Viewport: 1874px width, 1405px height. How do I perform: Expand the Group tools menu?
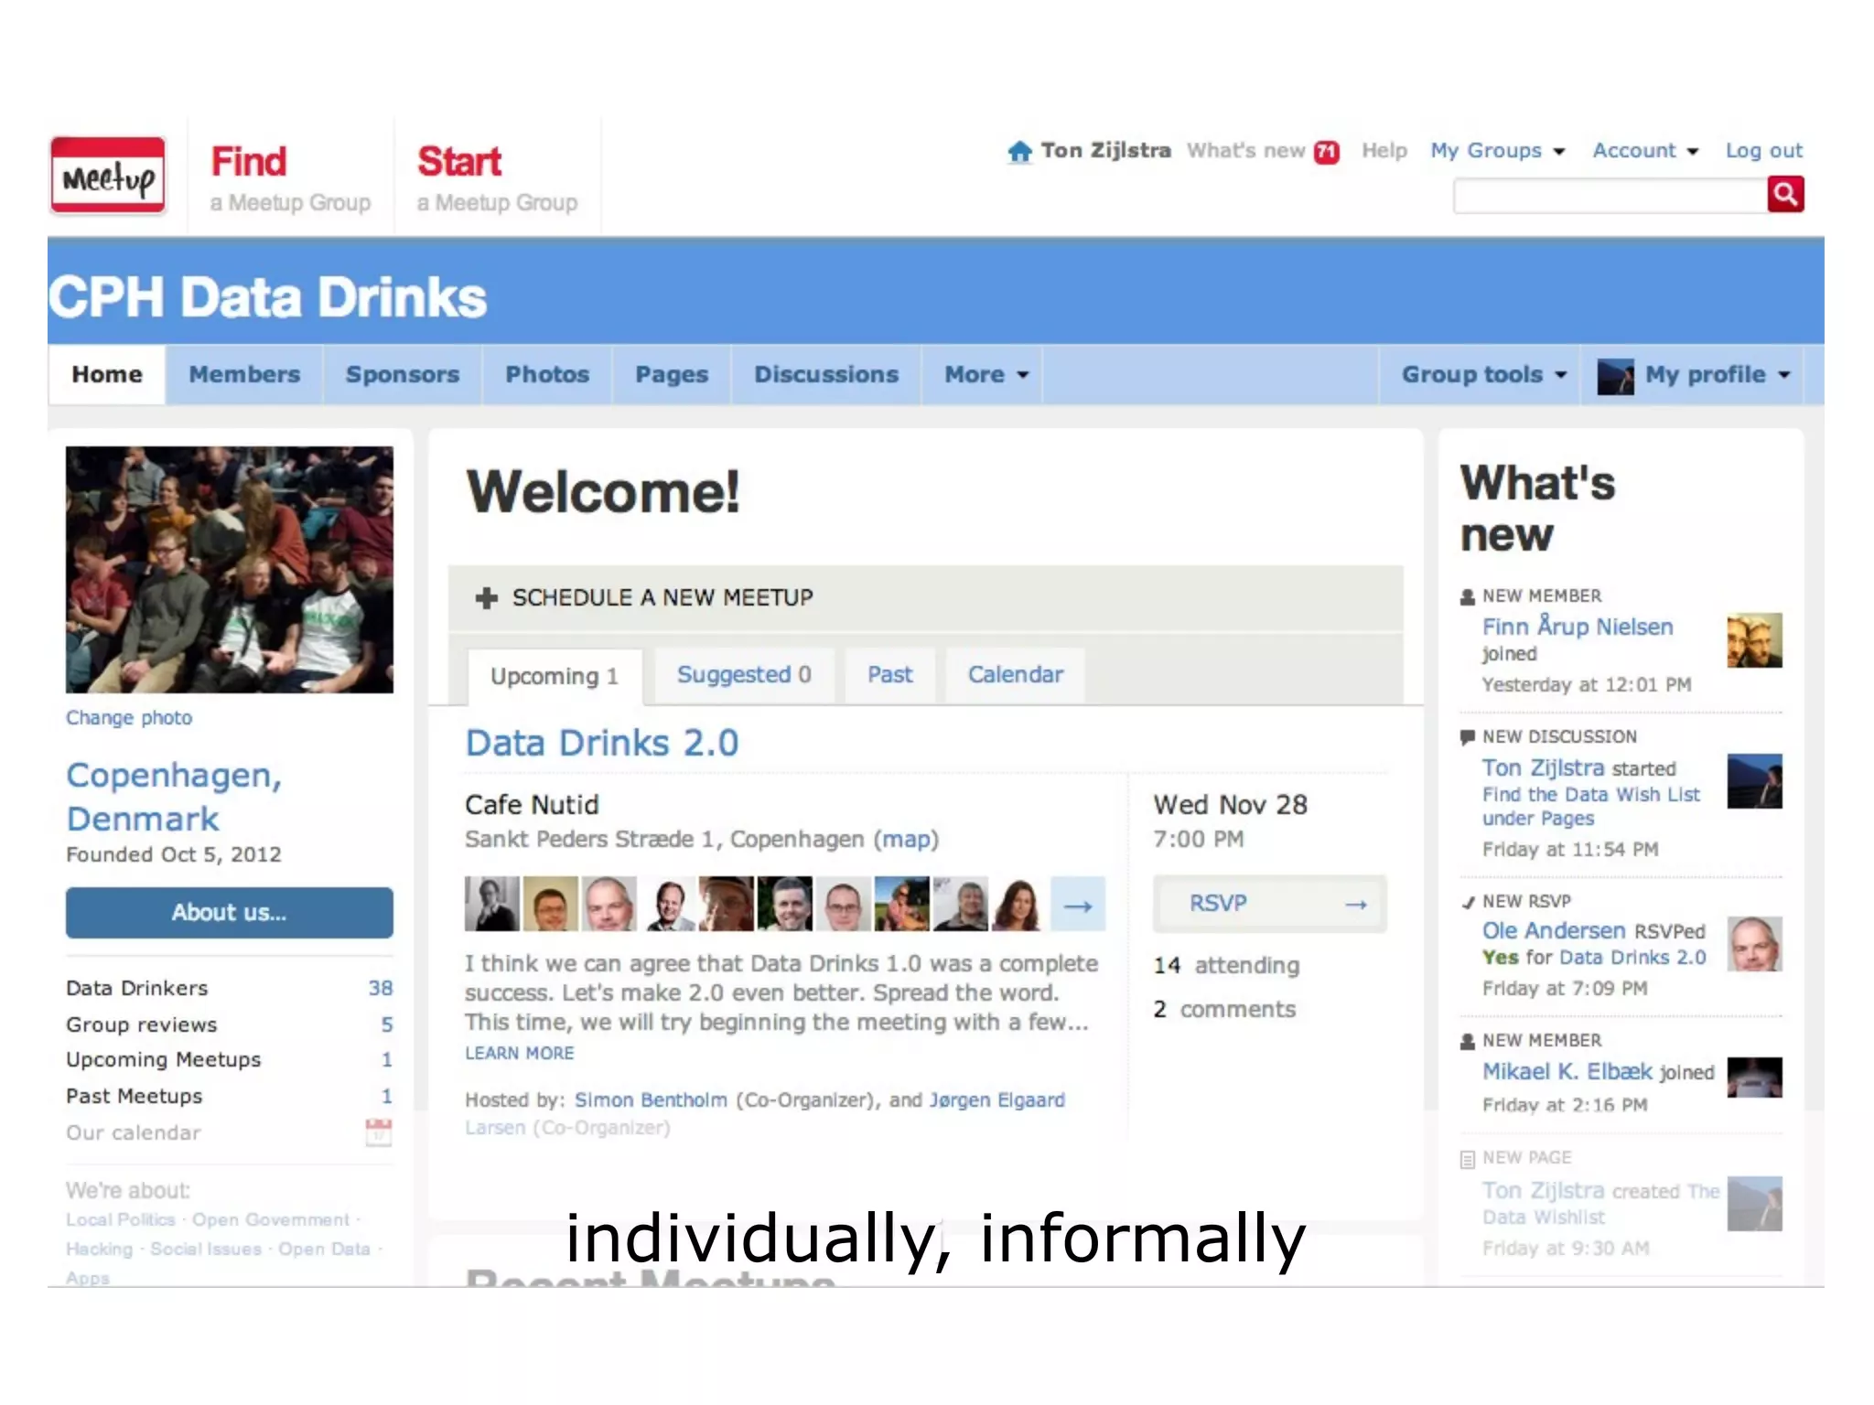tap(1483, 375)
